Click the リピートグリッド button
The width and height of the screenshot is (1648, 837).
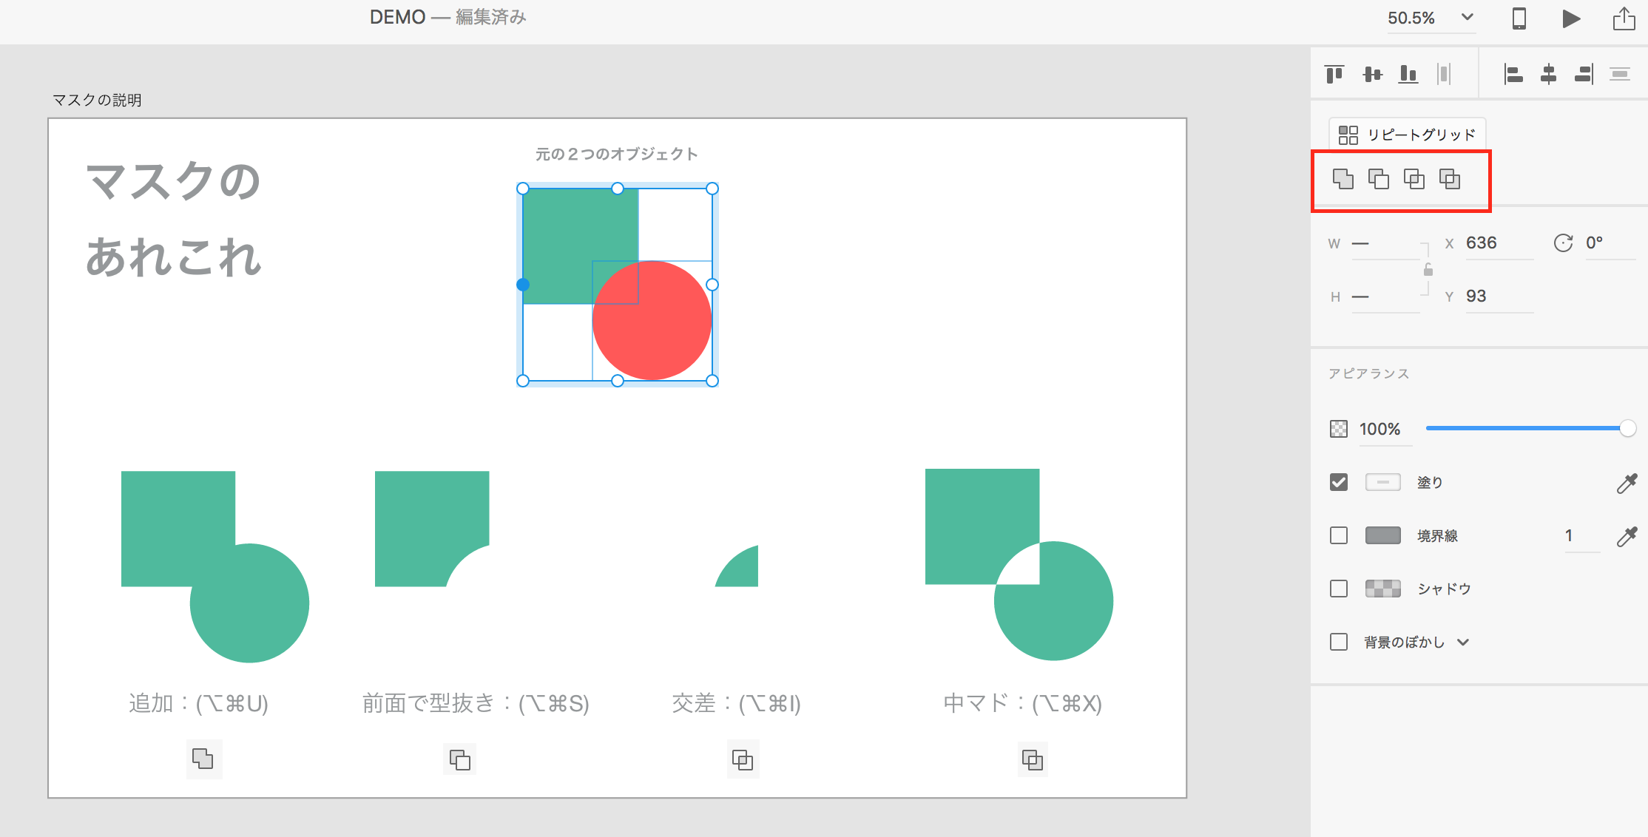1407,135
